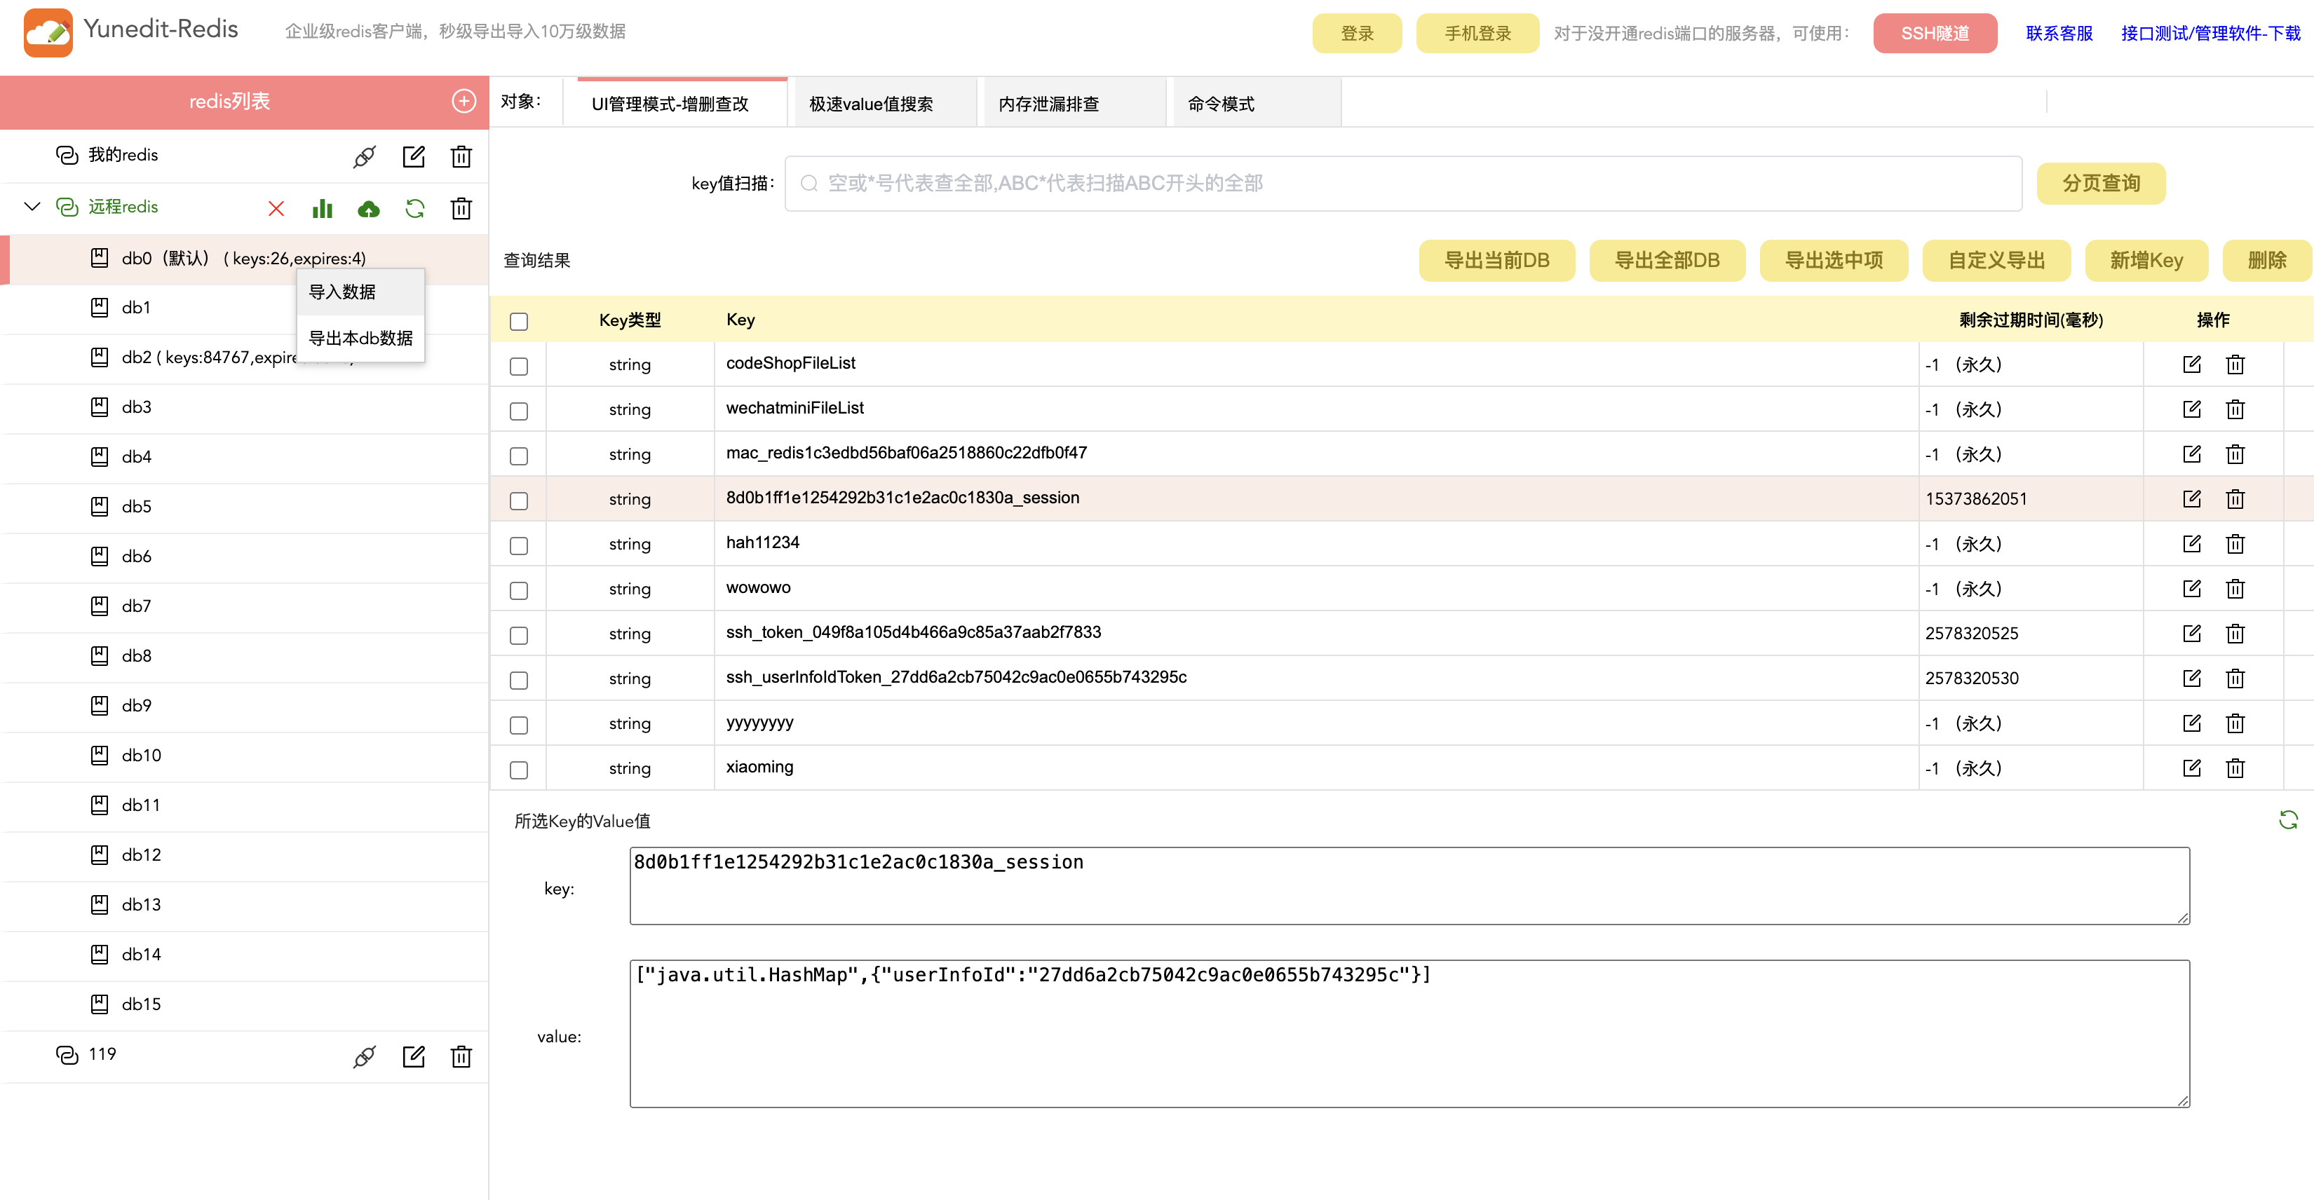Switch to the 命令模式 tab
Viewport: 2314px width, 1200px height.
point(1221,103)
